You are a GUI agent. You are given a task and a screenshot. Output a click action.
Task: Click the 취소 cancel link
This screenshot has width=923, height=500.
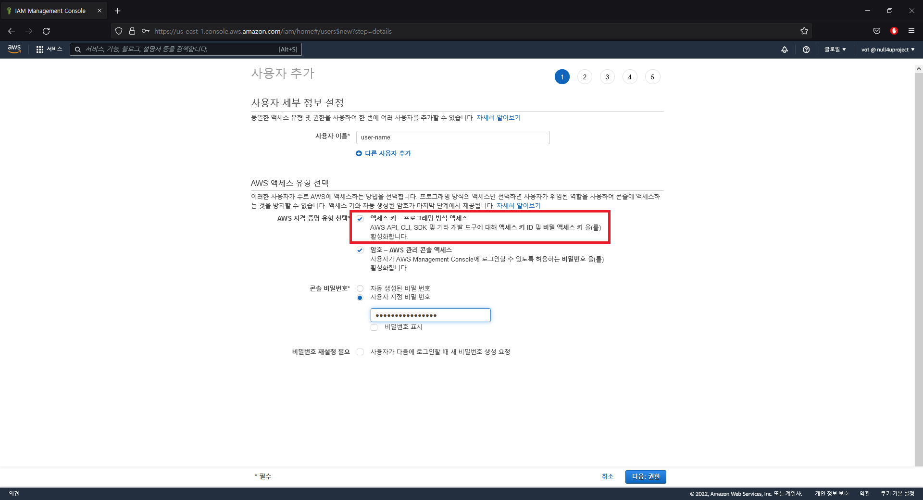[x=608, y=476]
